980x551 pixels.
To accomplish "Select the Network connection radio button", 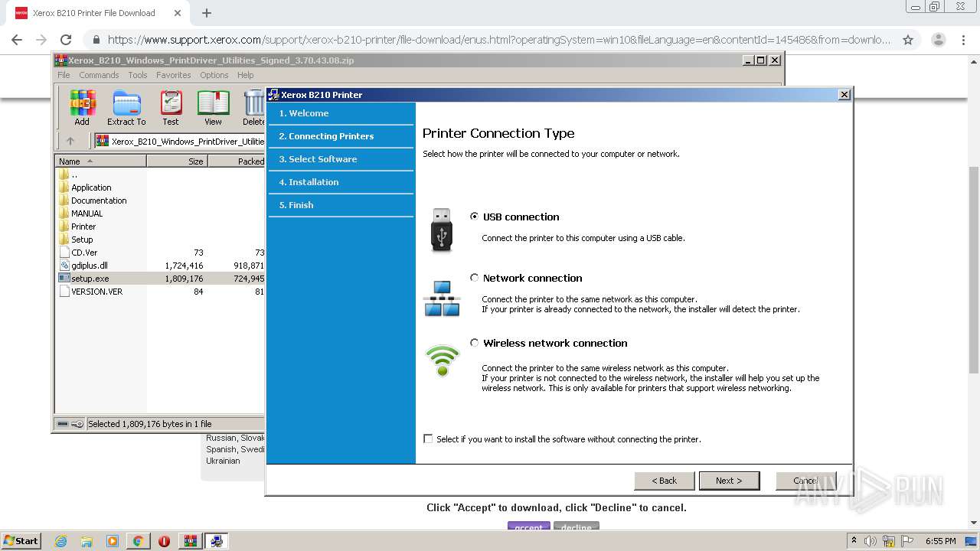I will 475,278.
